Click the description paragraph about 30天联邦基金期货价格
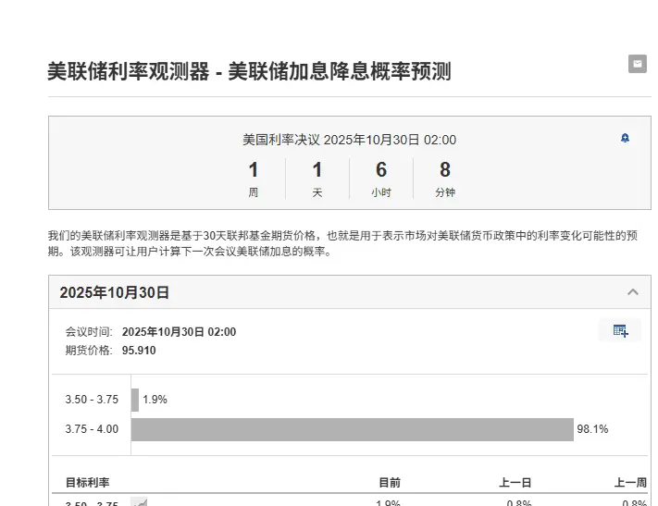This screenshot has height=506, width=658. pos(342,243)
